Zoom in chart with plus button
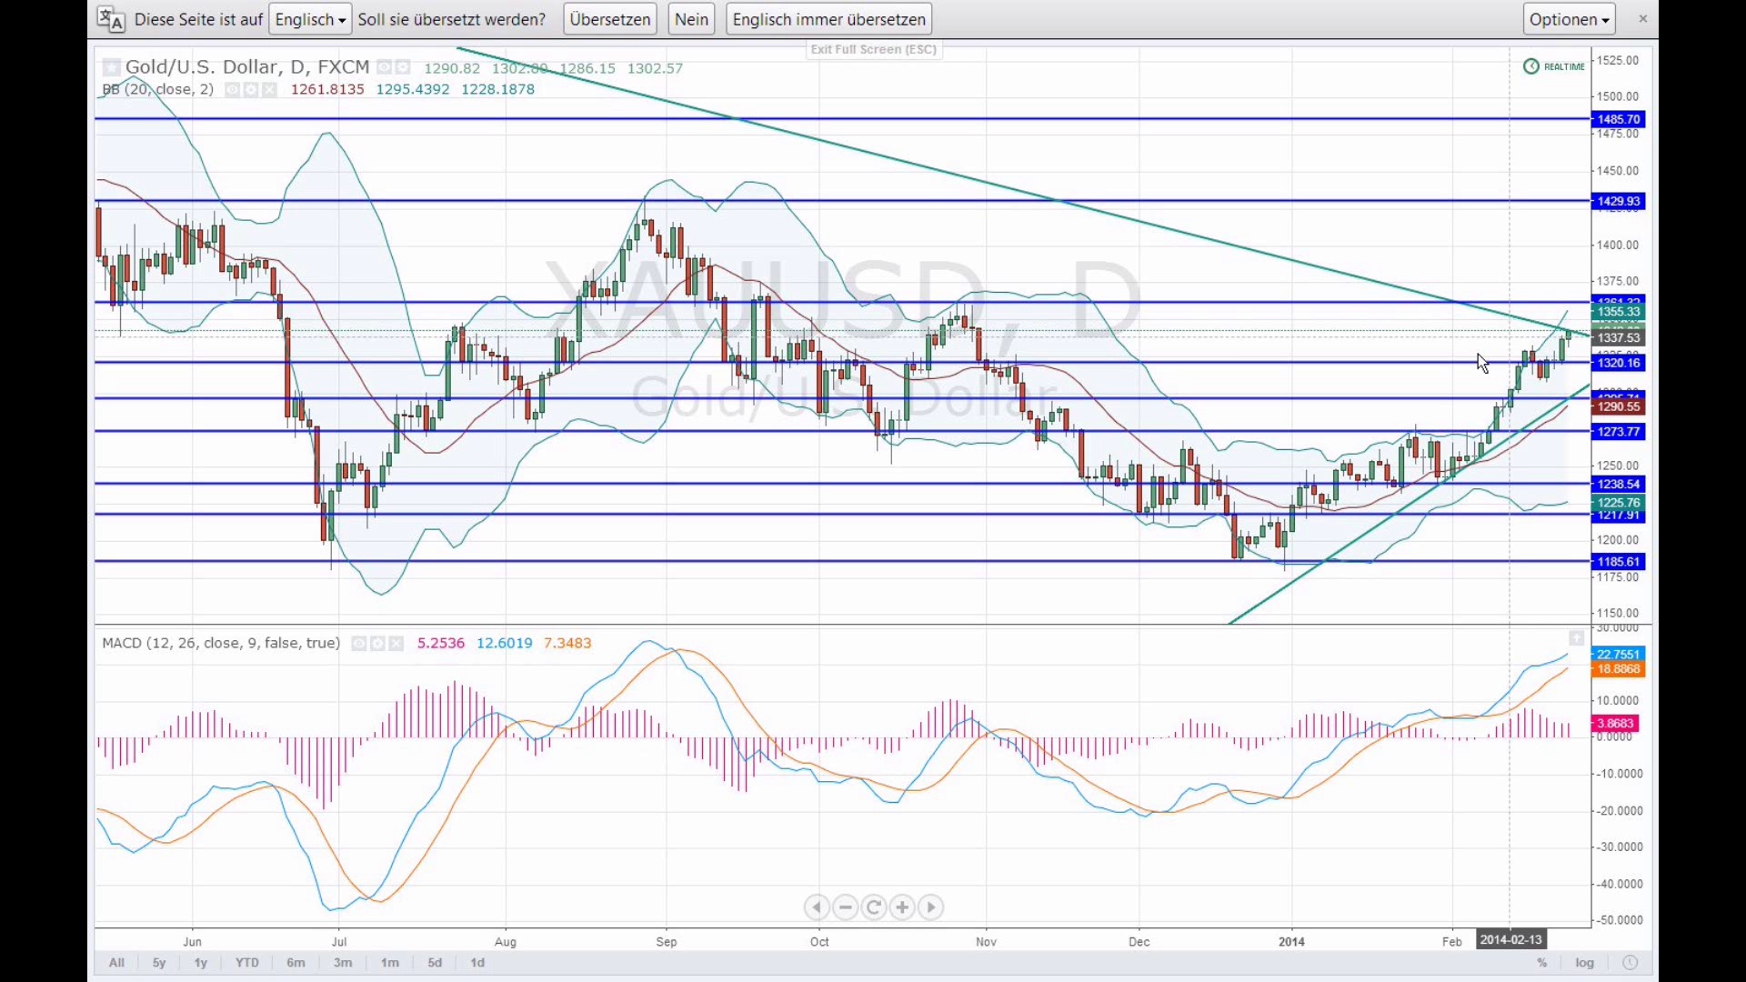The height and width of the screenshot is (982, 1746). (902, 907)
